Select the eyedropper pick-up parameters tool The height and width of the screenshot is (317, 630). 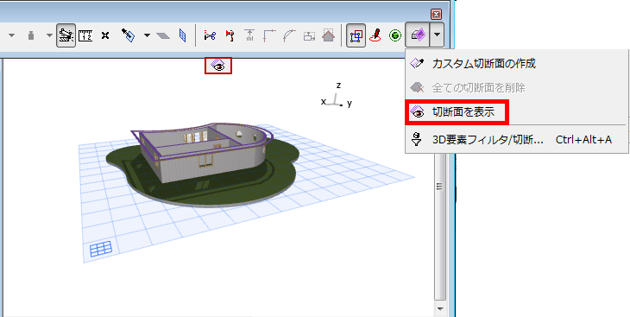click(x=128, y=35)
